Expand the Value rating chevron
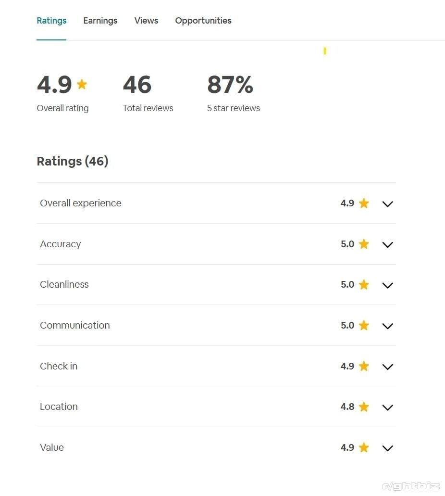Viewport: 445px width, 496px height. click(x=387, y=448)
